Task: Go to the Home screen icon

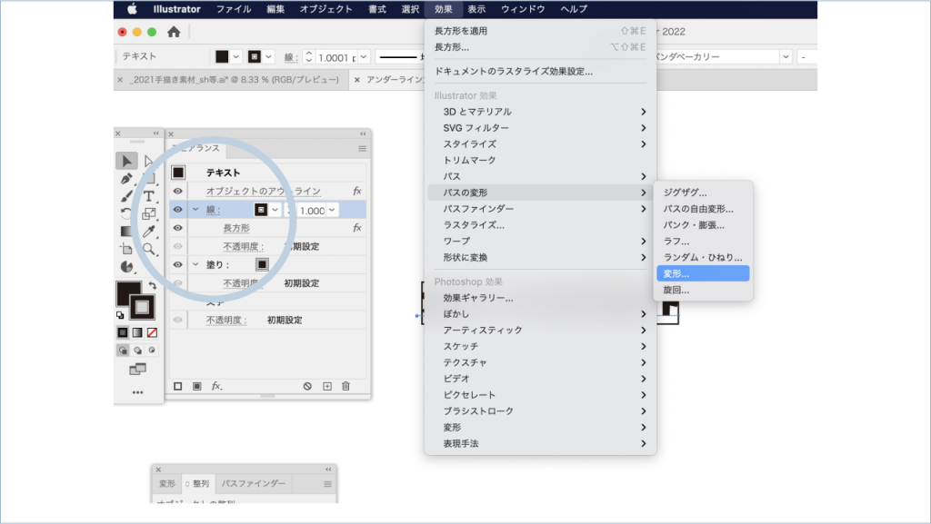Action: [x=174, y=32]
